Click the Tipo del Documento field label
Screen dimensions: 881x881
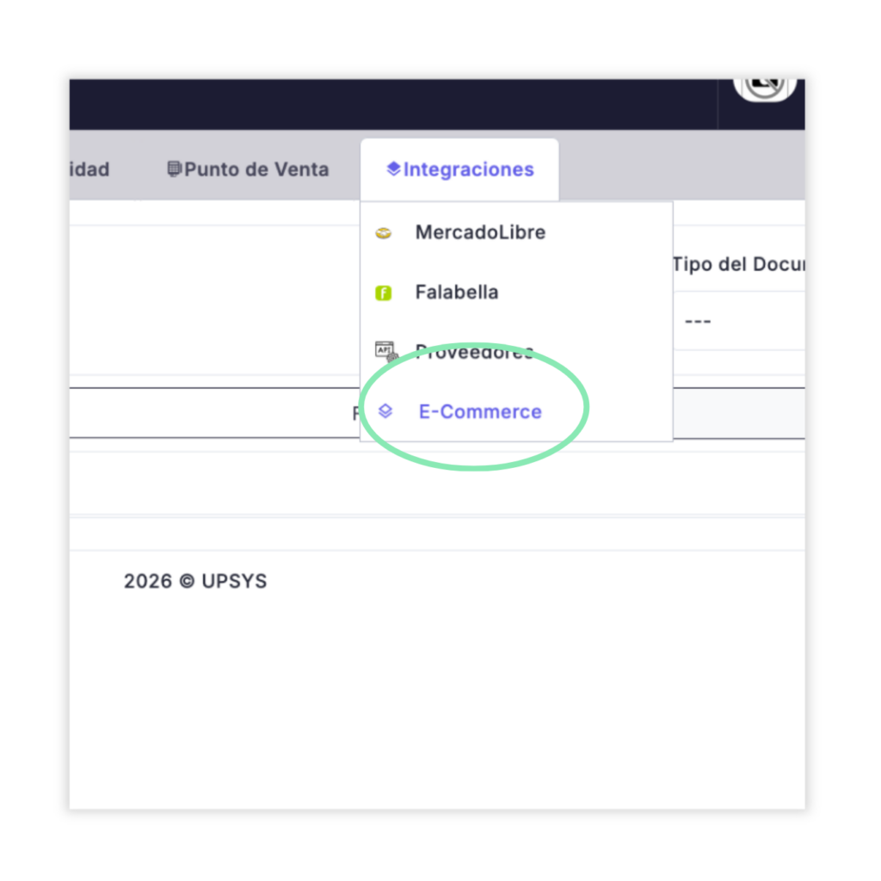coord(738,264)
